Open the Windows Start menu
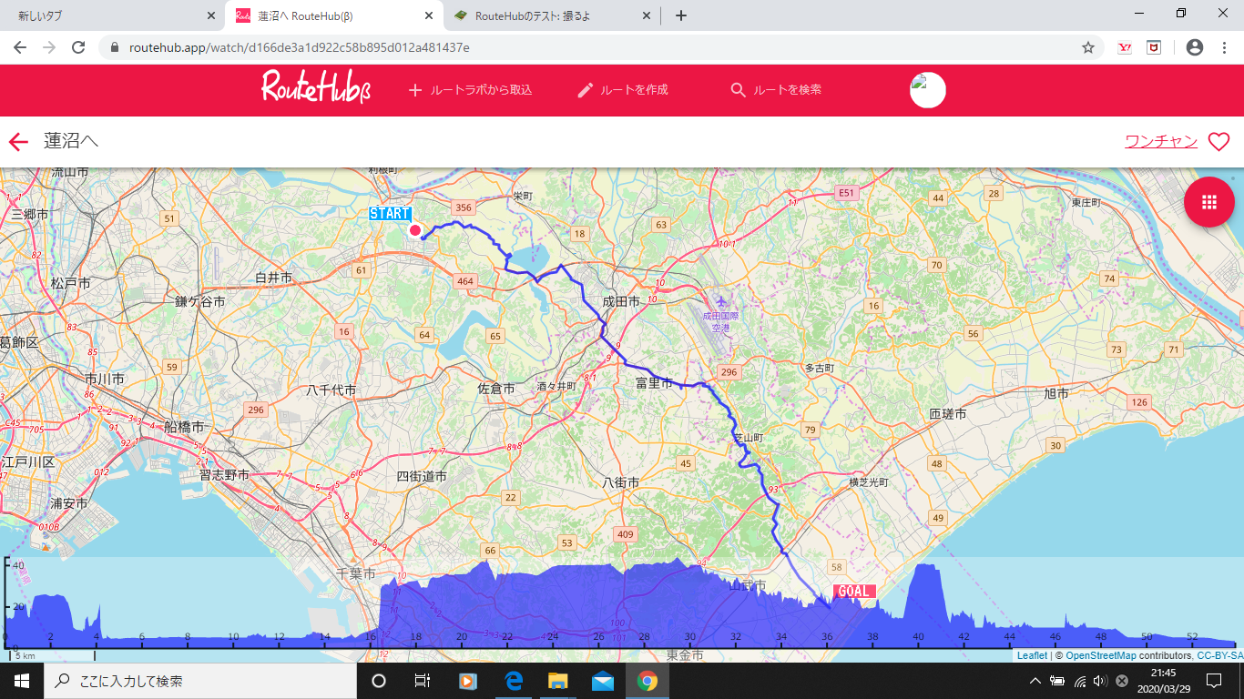Image resolution: width=1244 pixels, height=699 pixels. 22,680
